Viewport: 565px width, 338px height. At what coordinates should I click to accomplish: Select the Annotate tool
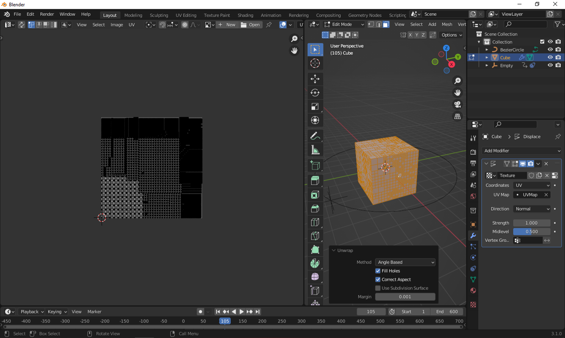(315, 136)
